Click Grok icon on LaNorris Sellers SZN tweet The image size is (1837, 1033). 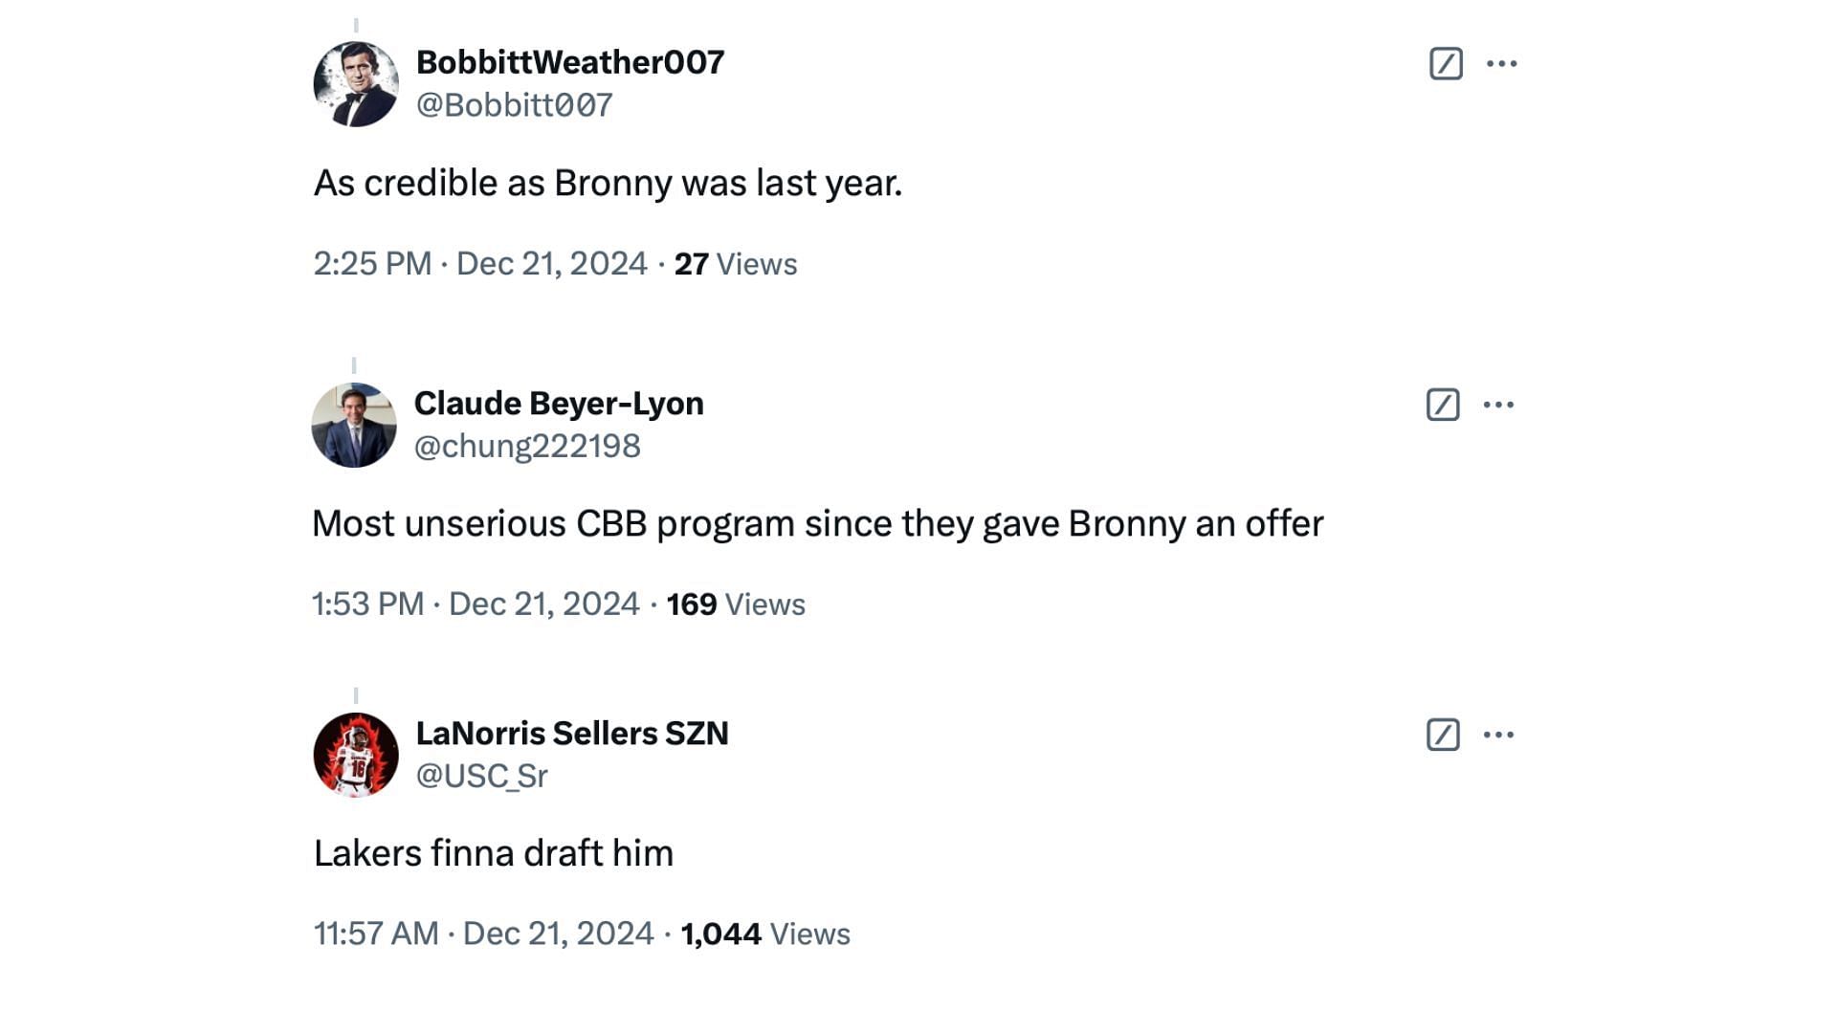point(1443,735)
